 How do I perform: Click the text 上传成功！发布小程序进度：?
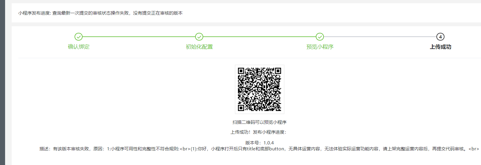coord(259,132)
